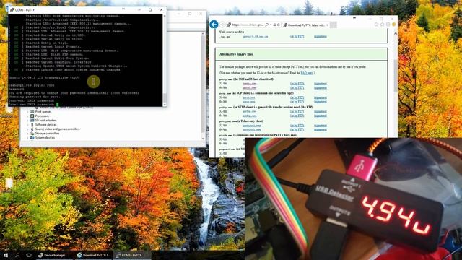Switch to COM3 - PuTTY taskbar button

(x=131, y=255)
